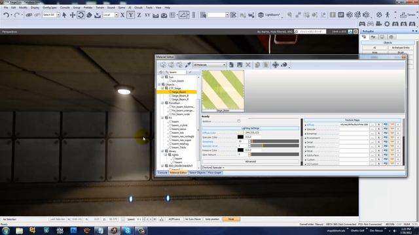Image resolution: width=419 pixels, height=235 pixels.
Task: Open the Select All dropdown in toolbar
Action: (x=58, y=15)
